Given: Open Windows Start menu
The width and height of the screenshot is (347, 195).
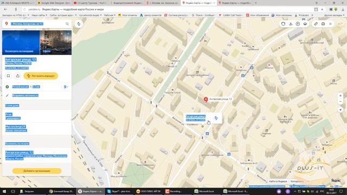Looking at the screenshot, I should [x=4, y=191].
